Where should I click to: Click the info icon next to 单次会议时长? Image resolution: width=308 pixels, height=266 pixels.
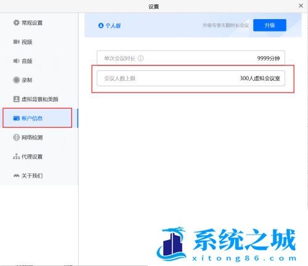tap(140, 59)
